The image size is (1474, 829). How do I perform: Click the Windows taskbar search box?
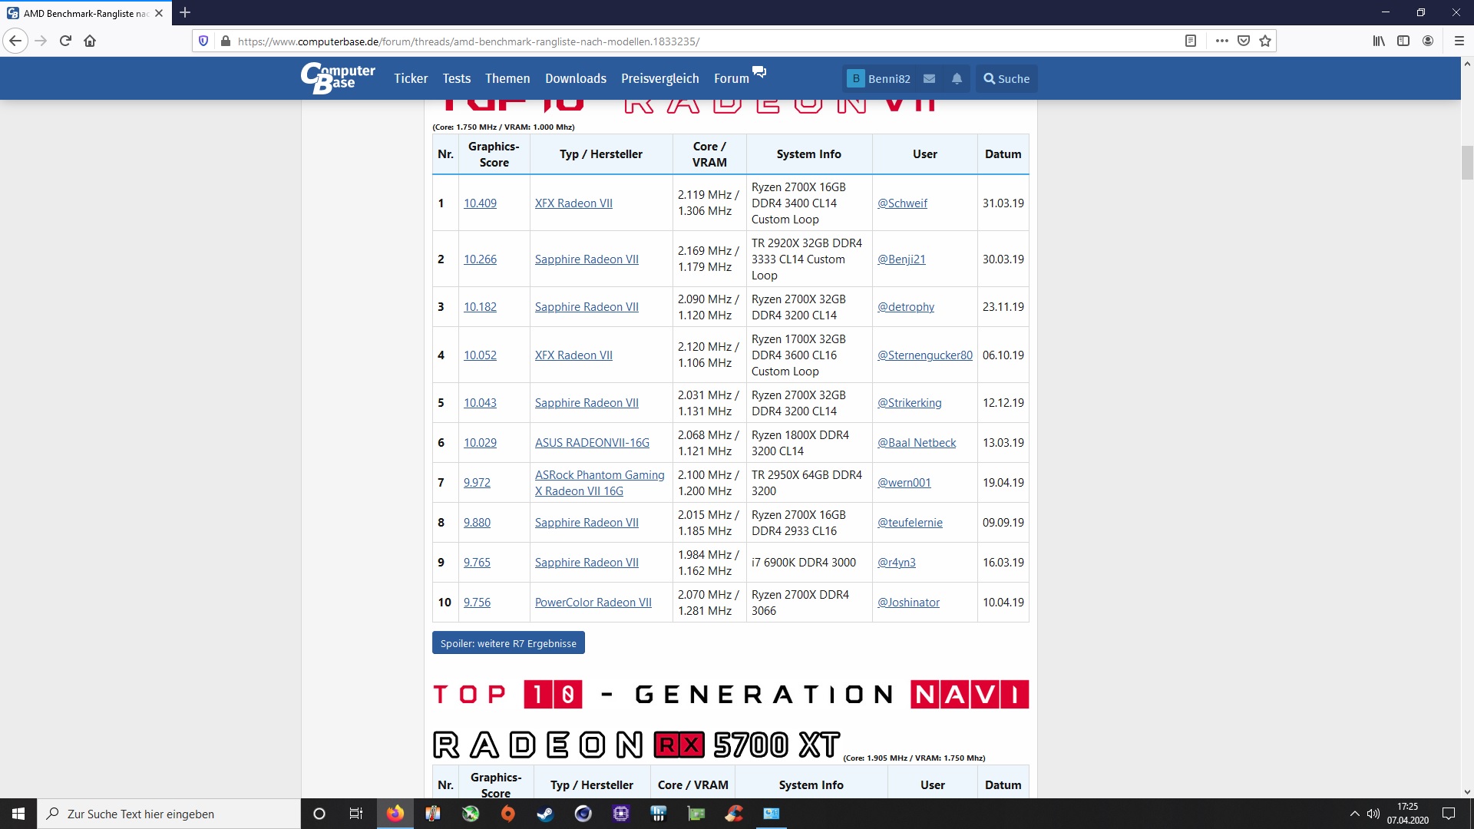tap(169, 814)
